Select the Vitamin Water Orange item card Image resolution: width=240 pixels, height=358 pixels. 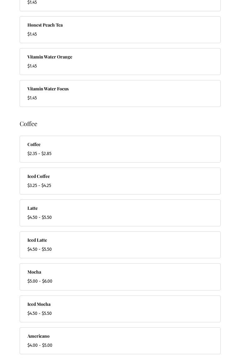(x=120, y=62)
